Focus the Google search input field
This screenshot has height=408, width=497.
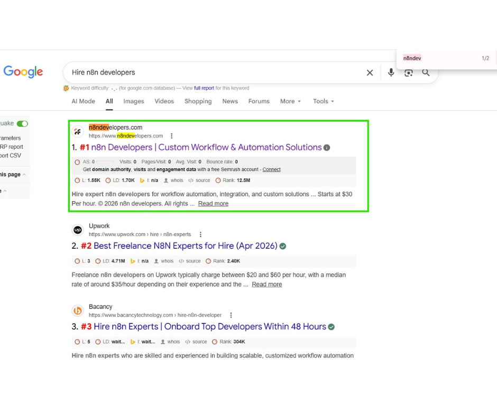(216, 72)
